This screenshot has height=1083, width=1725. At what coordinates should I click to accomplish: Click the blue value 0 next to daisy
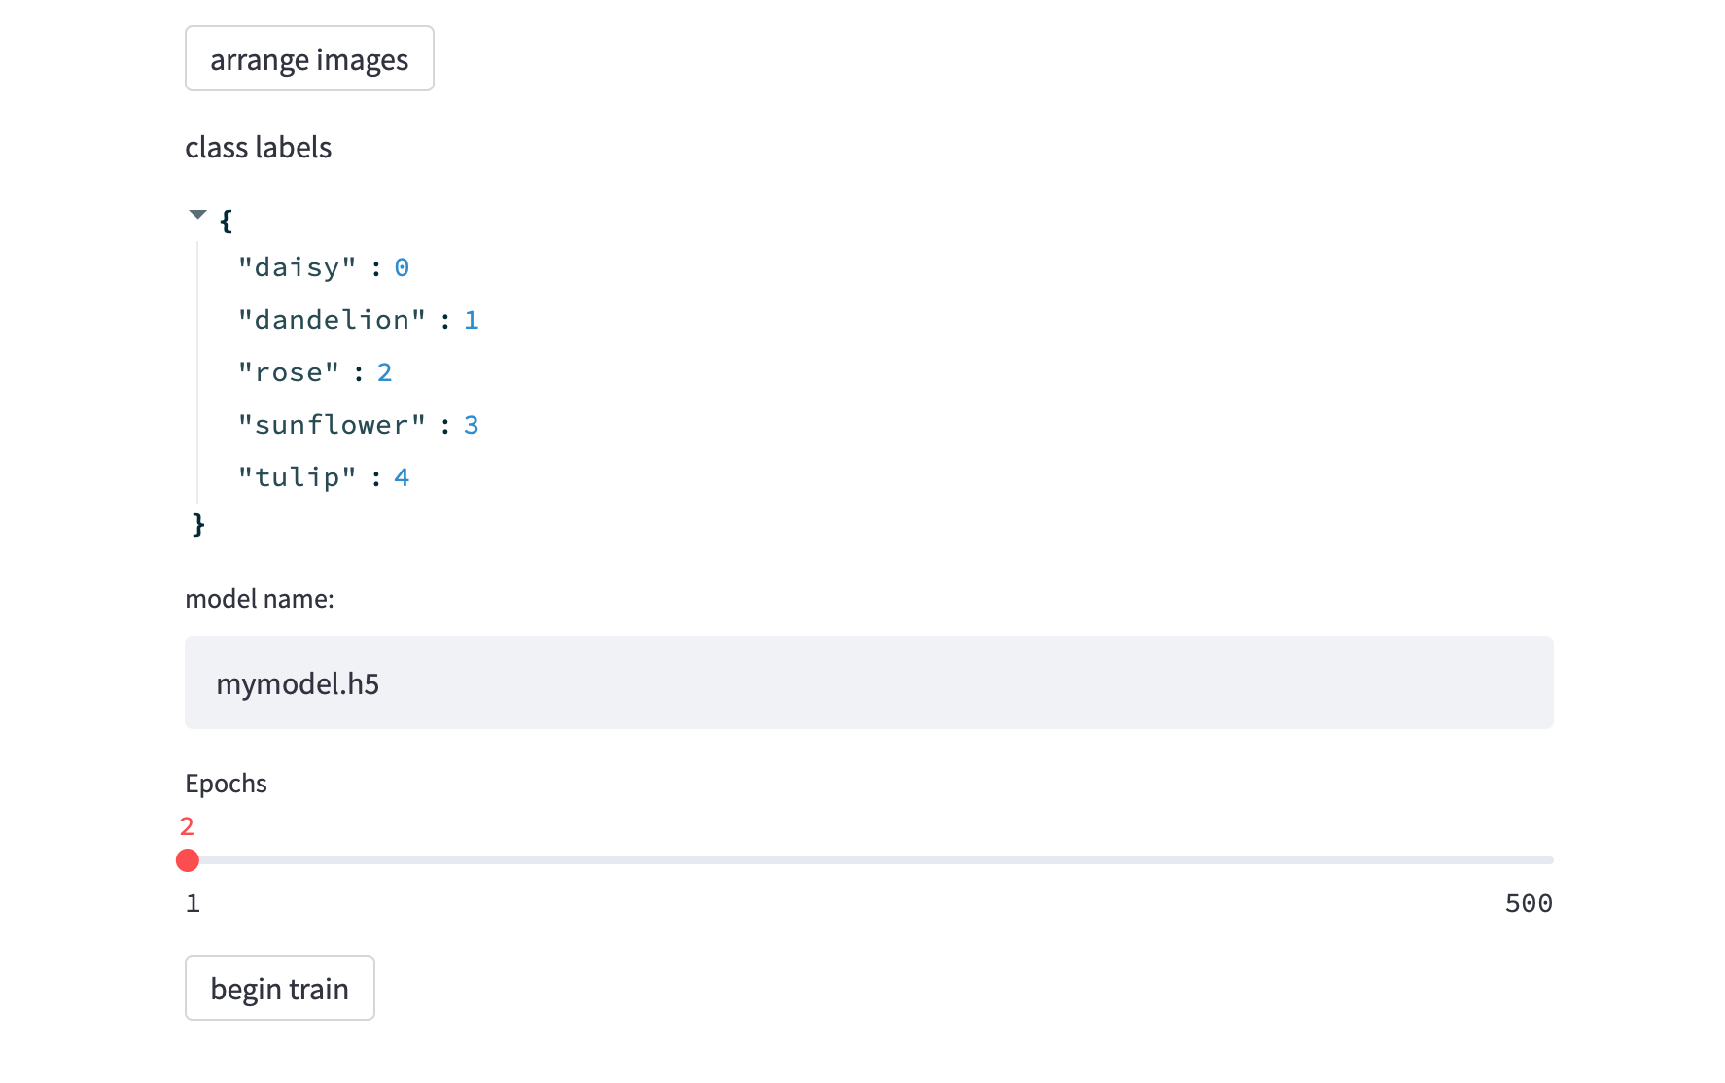click(402, 266)
